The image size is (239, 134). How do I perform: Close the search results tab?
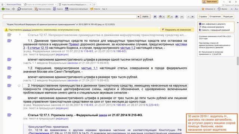pyautogui.click(x=56, y=4)
